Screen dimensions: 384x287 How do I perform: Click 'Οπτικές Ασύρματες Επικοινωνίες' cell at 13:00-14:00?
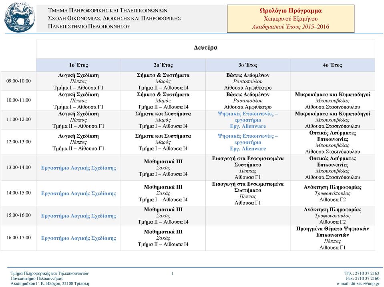[x=333, y=167]
